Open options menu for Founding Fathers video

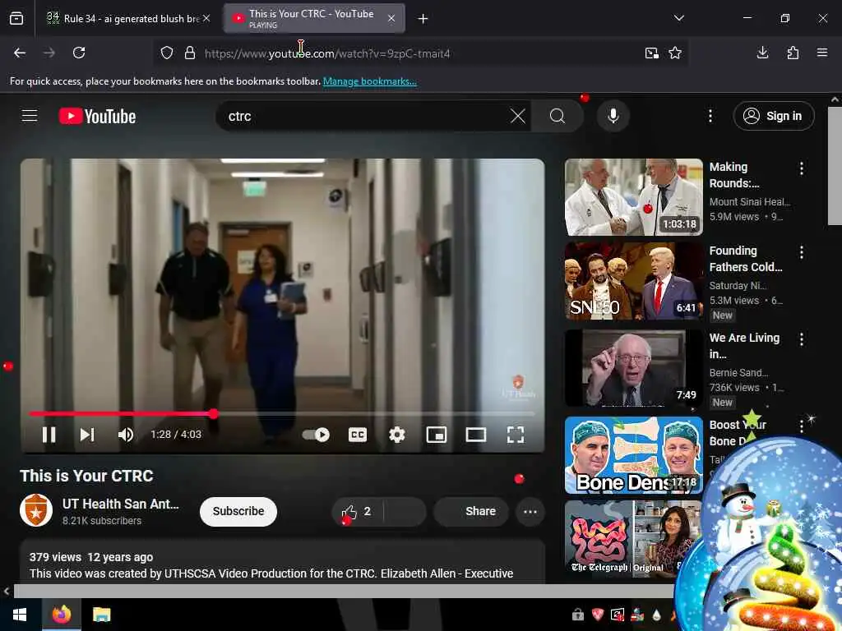tap(801, 252)
